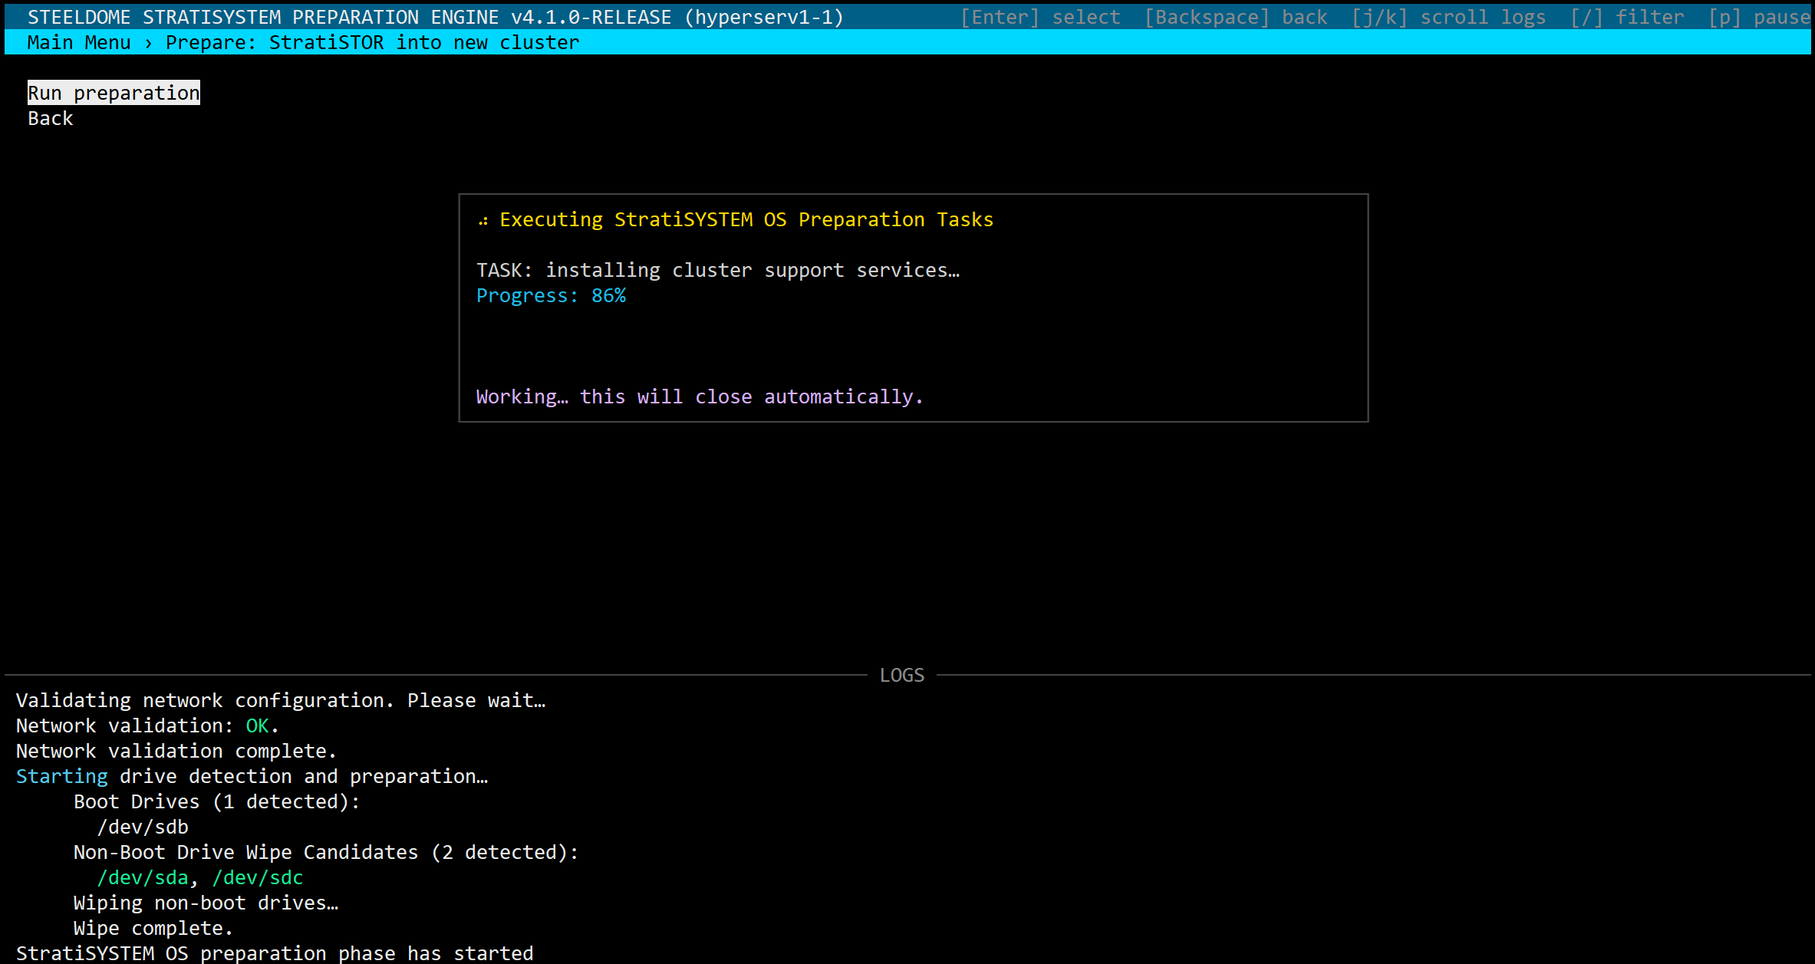This screenshot has width=1815, height=964.
Task: Click the Main Menu breadcrumb
Action: pyautogui.click(x=79, y=42)
